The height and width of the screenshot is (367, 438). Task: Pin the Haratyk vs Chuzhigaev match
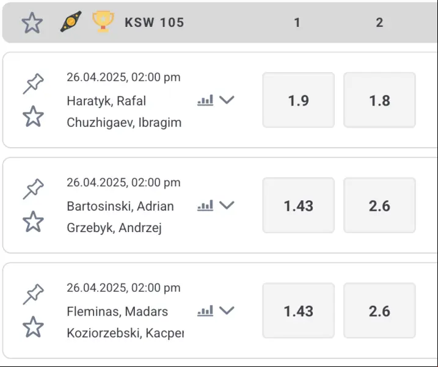(x=33, y=84)
